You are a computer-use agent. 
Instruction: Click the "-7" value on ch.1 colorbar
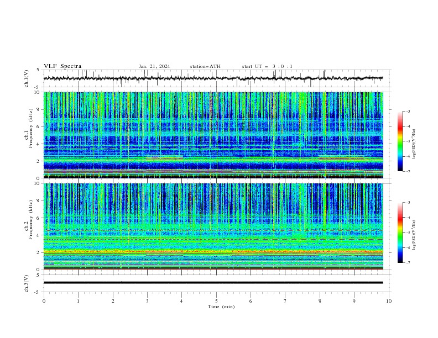click(x=408, y=171)
